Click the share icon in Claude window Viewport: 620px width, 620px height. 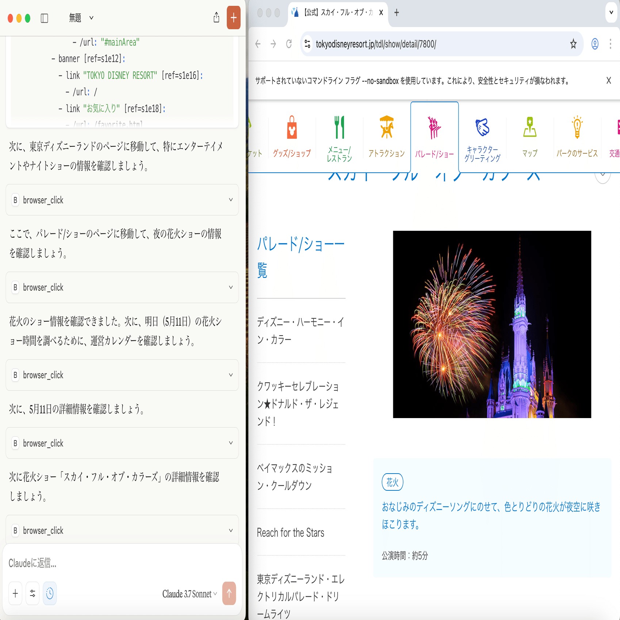217,18
